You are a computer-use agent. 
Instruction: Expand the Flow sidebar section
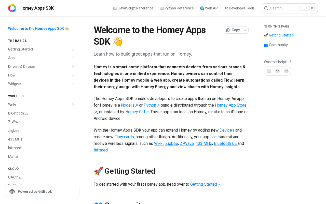click(x=73, y=75)
